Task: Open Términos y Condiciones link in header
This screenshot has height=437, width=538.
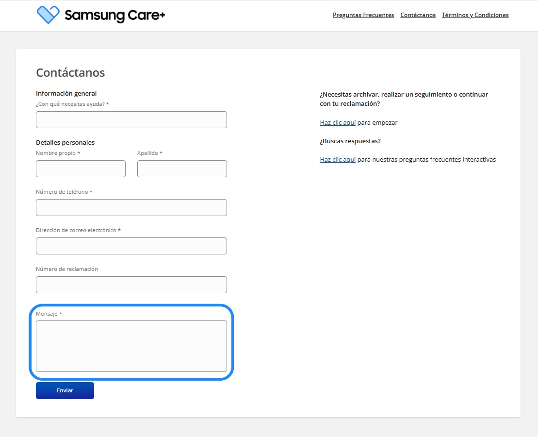Action: (x=475, y=15)
